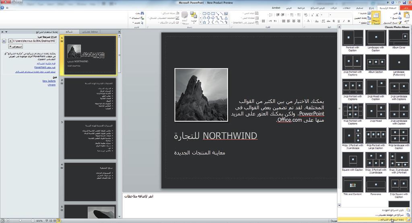Click the Align Text icon
412x223 pixels.
(x=256, y=18)
